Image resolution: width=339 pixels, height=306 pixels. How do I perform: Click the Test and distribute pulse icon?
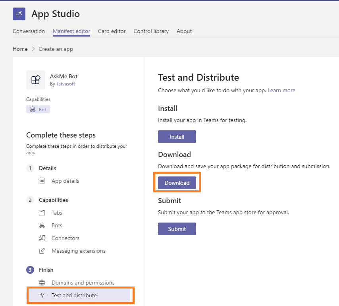(x=42, y=295)
